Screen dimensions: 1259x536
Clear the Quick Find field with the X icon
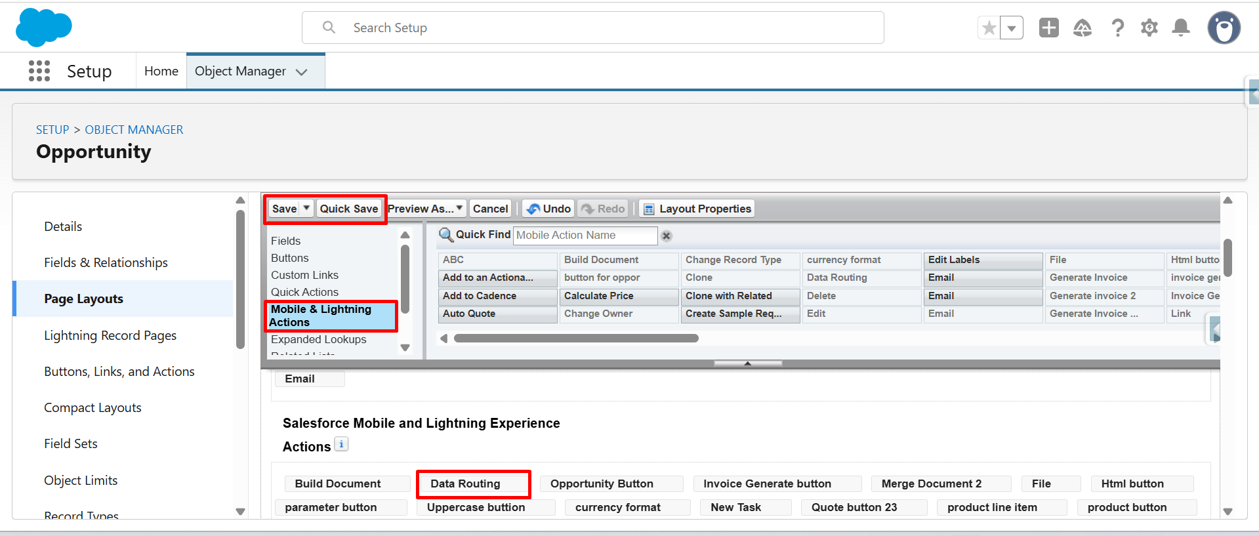[667, 236]
